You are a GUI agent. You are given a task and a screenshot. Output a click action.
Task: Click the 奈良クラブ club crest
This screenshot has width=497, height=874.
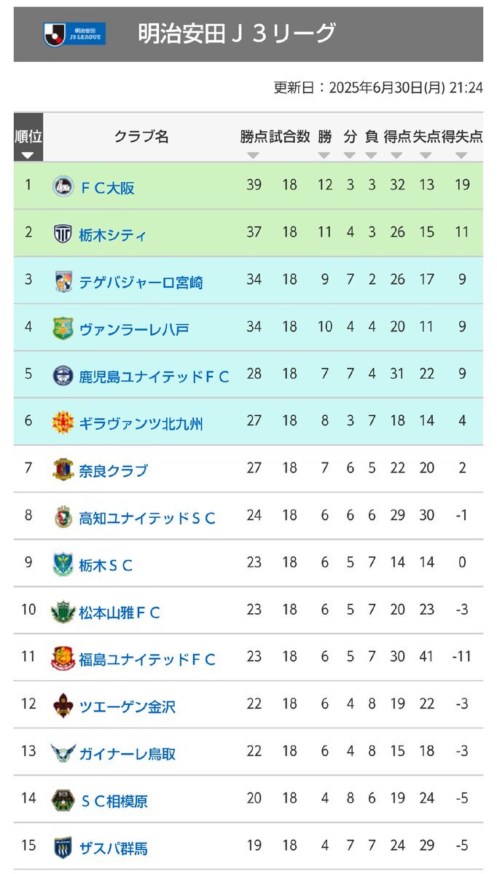pyautogui.click(x=63, y=470)
